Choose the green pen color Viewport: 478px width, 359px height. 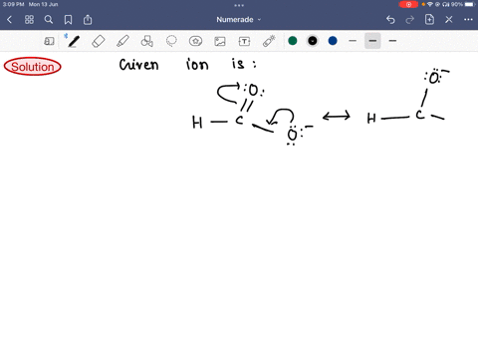[293, 41]
